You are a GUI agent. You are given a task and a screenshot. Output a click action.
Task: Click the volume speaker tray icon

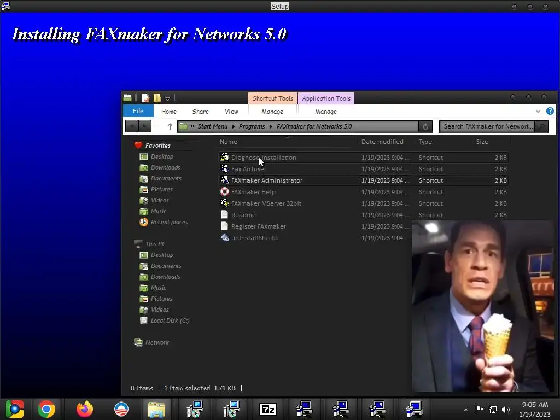(506, 409)
